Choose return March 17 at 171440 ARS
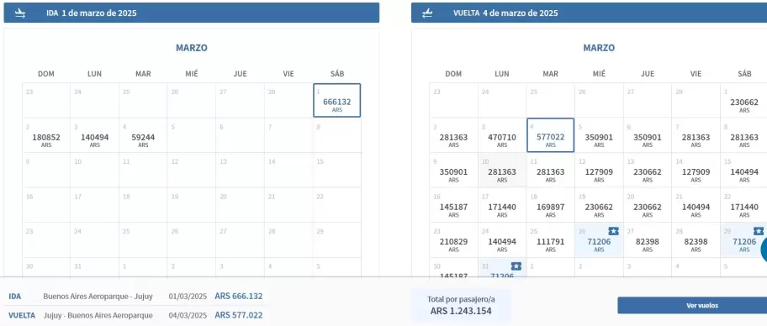 tap(502, 205)
